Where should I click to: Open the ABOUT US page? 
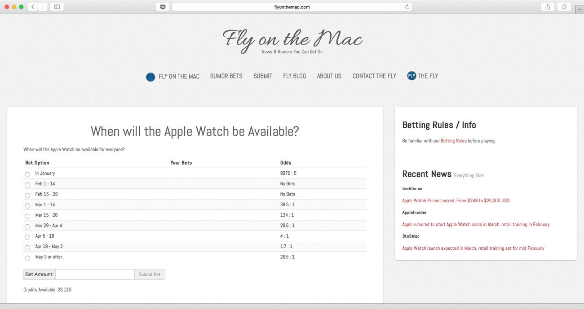coord(329,76)
